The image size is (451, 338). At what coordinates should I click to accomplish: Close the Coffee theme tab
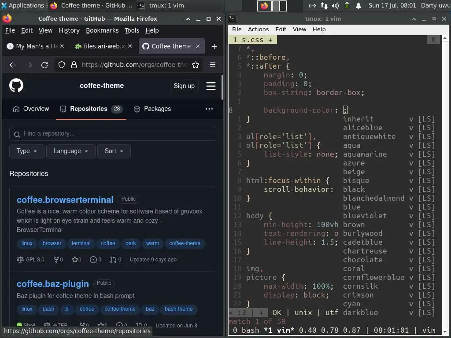[198, 46]
